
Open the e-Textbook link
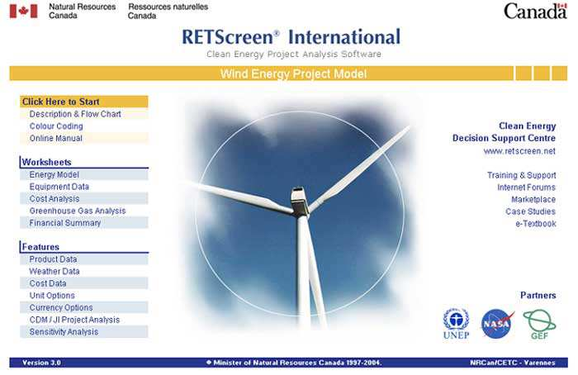point(536,224)
